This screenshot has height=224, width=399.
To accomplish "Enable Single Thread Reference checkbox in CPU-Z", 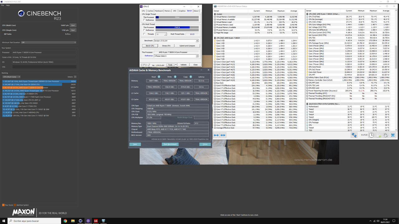I will click(144, 20).
